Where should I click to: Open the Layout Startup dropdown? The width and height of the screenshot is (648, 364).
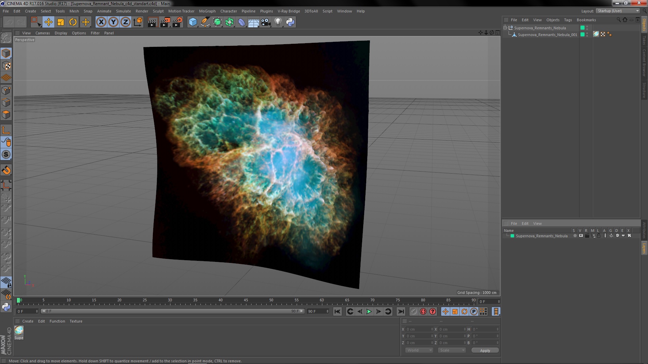click(618, 11)
